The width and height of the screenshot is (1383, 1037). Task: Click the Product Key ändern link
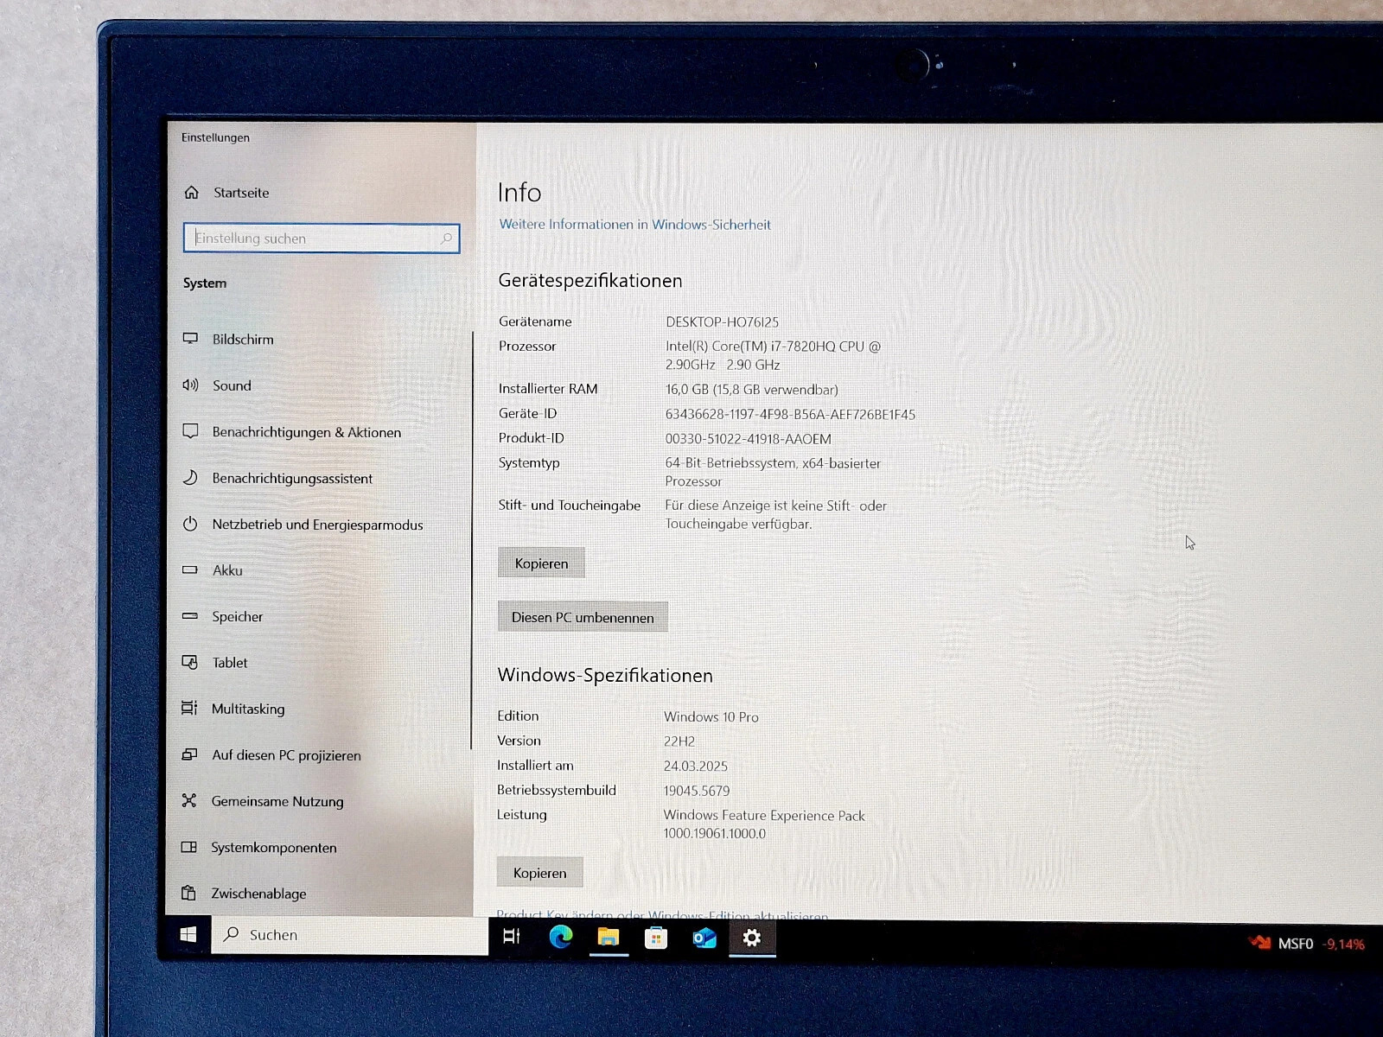(662, 914)
